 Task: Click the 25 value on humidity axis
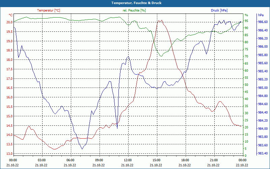(x=246, y=120)
